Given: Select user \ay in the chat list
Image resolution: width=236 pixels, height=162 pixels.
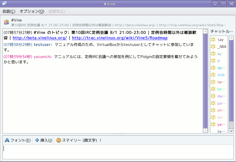Looking at the screenshot, I should point(220,40).
